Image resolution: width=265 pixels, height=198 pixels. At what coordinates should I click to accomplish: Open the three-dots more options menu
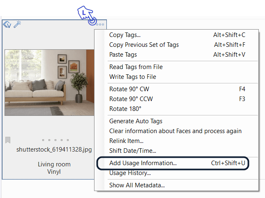100,25
